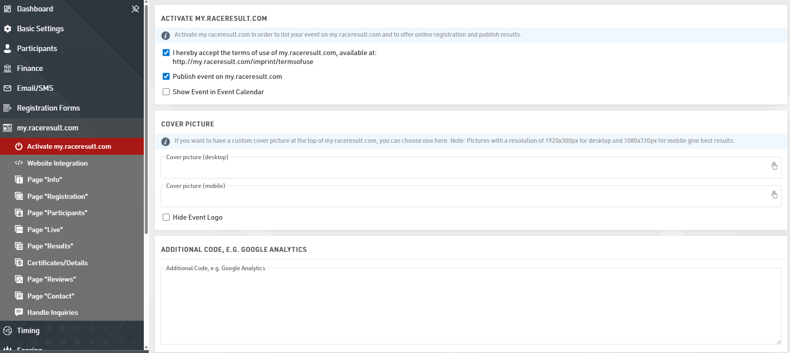Toggle Publish event on my.raceresult.com checkbox

tap(166, 76)
